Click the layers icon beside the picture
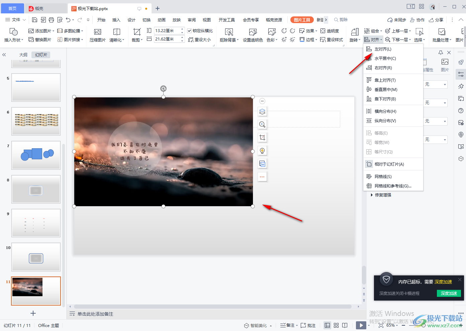Screen dimensions: 466x331 [x=262, y=111]
